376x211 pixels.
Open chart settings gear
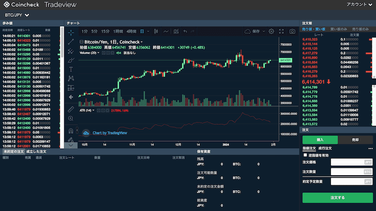[x=271, y=31]
